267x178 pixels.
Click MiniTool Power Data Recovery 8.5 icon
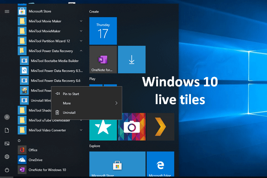[x=24, y=71]
